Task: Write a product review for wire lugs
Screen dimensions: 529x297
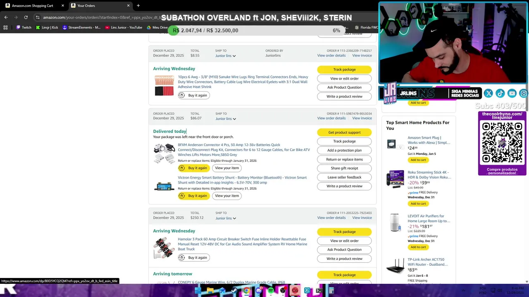Action: [344, 97]
